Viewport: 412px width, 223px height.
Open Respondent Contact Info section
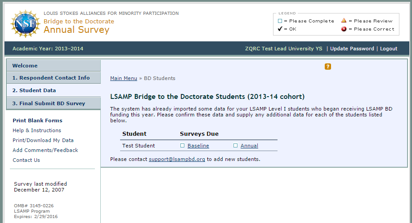[x=54, y=78]
